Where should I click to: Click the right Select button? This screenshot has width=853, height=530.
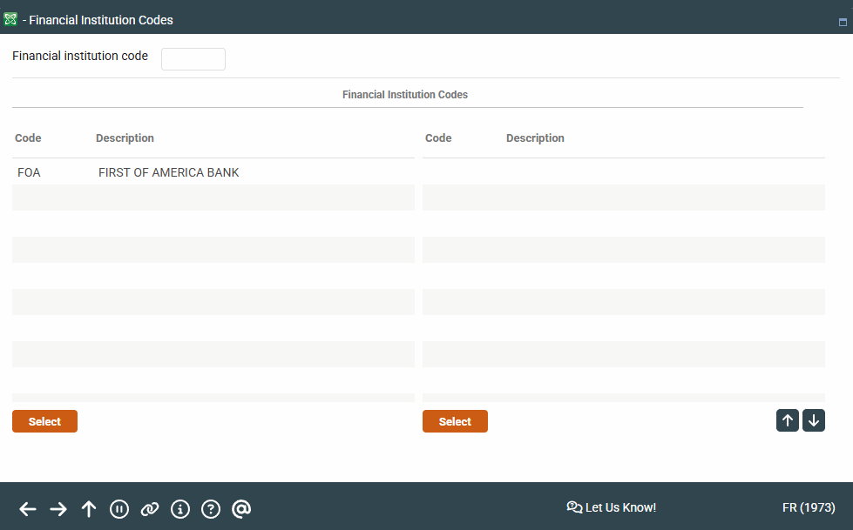point(455,421)
